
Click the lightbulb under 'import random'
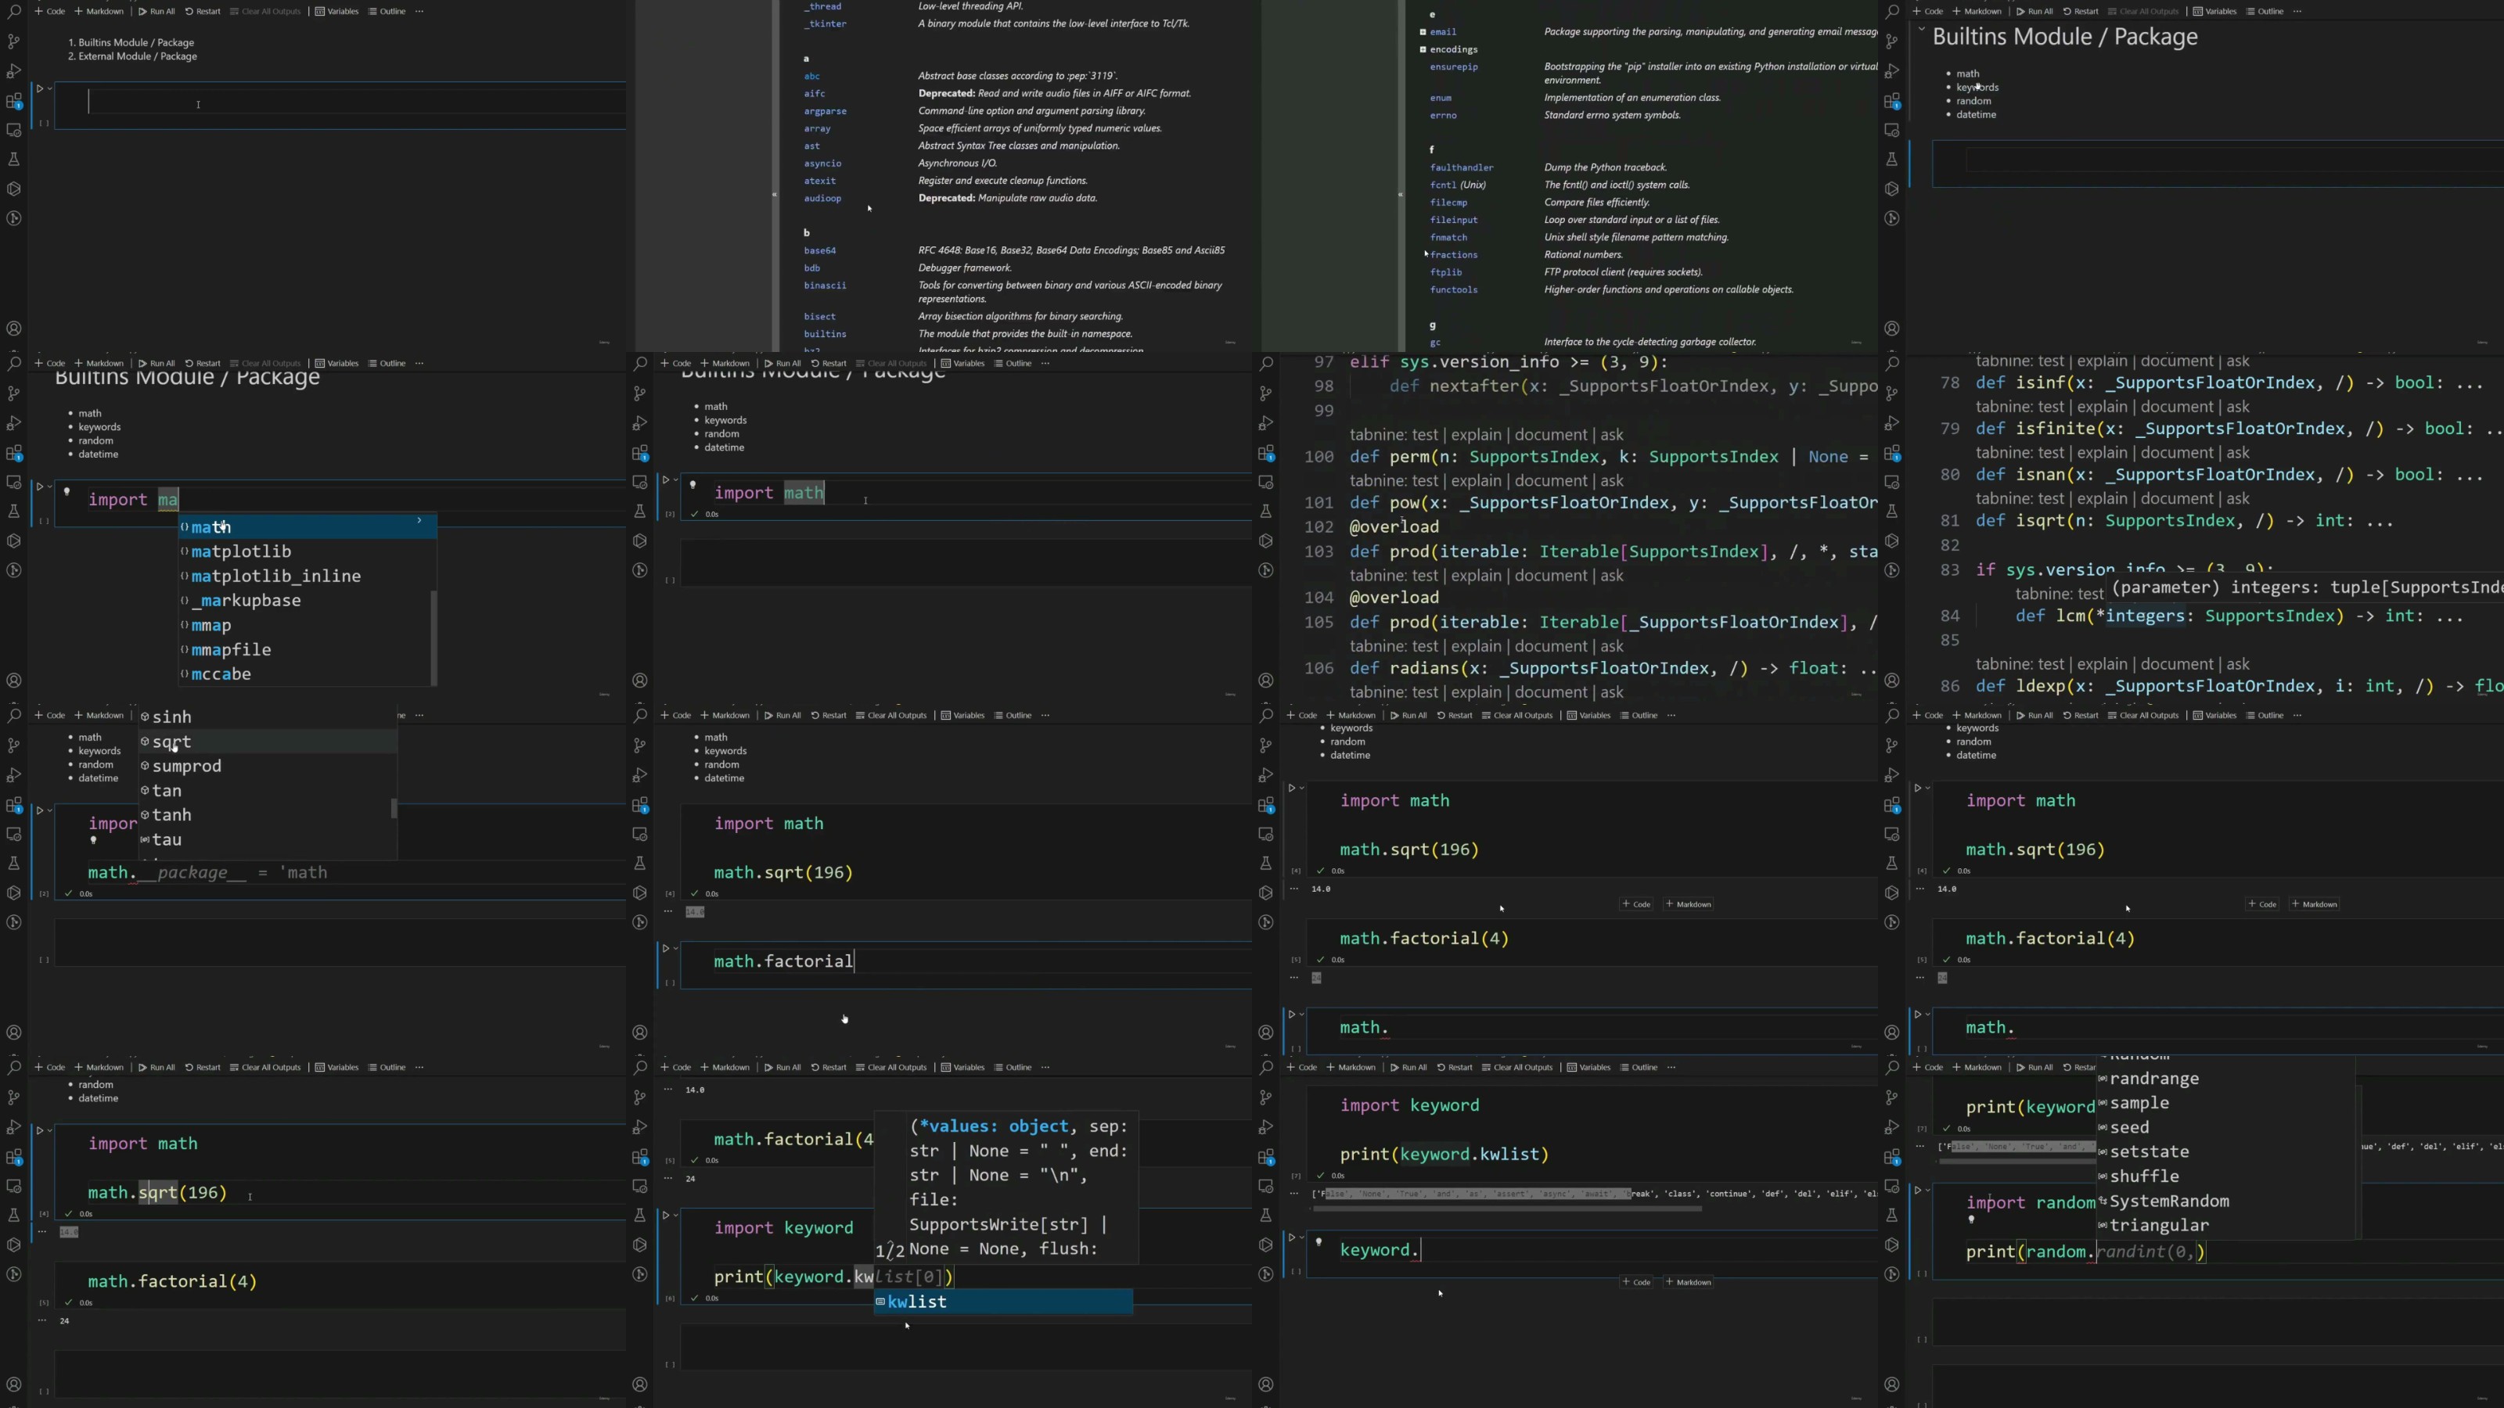click(x=1971, y=1219)
